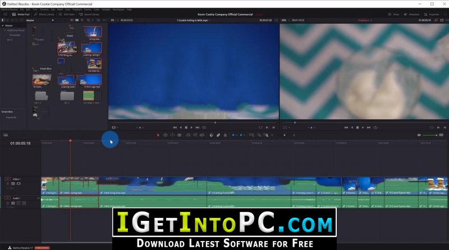The width and height of the screenshot is (449, 250).
Task: Click timeline viewer scrubber playhead
Action: point(295,122)
